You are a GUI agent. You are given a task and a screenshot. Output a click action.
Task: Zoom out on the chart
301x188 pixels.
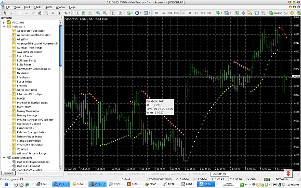pyautogui.click(x=105, y=13)
